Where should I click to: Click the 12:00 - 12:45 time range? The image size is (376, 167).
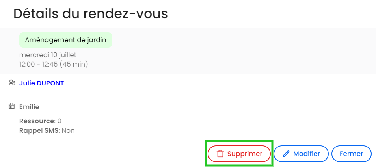(38, 64)
